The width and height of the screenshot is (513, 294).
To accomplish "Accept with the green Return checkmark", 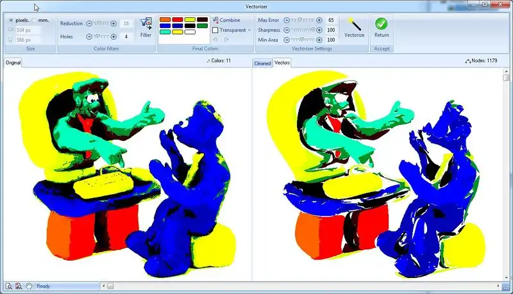I will 382,24.
